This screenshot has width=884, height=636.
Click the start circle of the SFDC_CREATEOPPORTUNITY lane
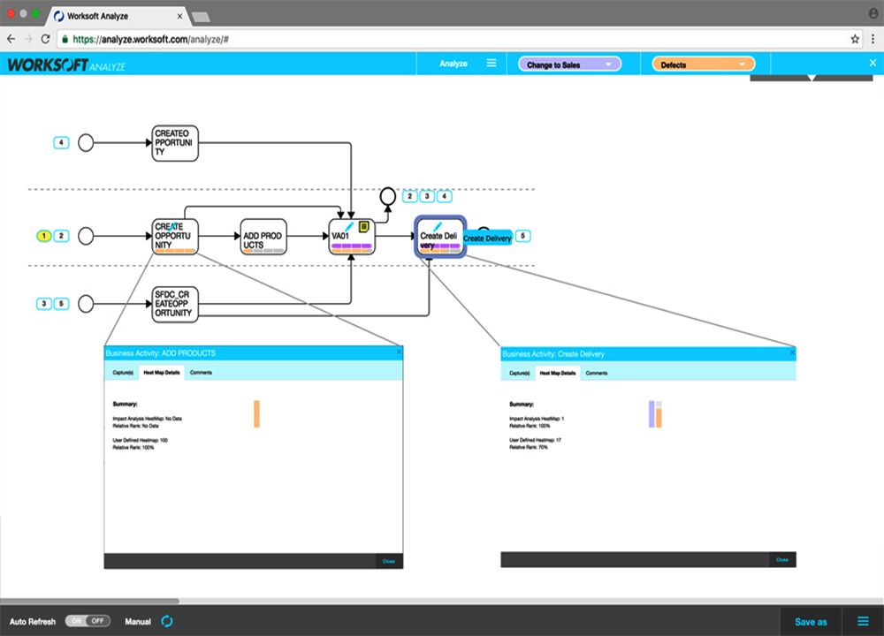coord(86,304)
